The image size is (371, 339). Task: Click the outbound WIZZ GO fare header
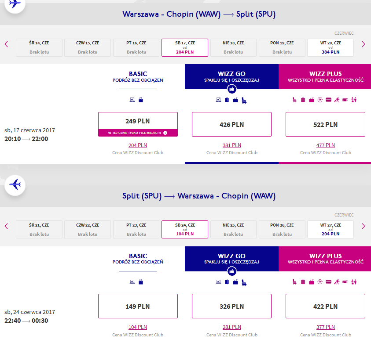(x=231, y=76)
